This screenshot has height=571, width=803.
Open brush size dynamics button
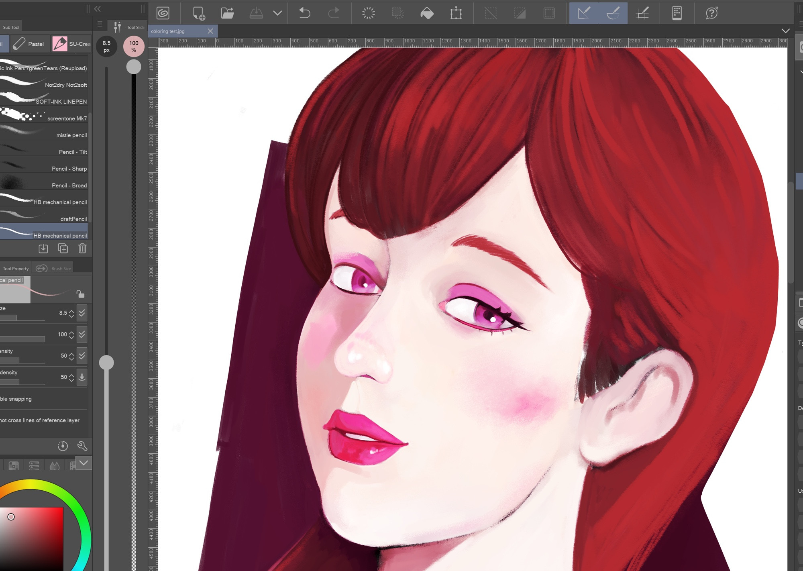tap(82, 313)
